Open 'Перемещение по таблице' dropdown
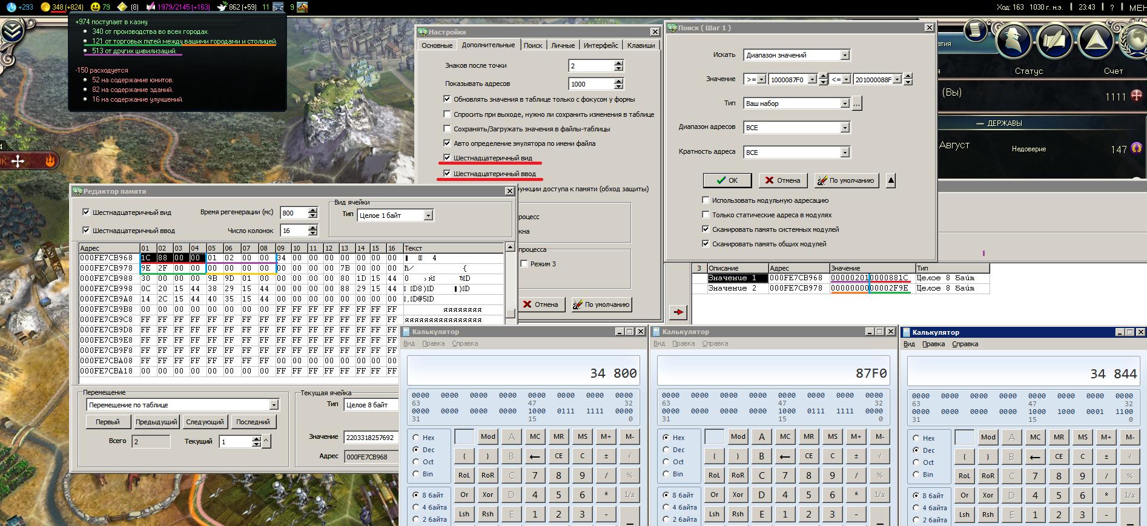Image resolution: width=1147 pixels, height=526 pixels. [x=274, y=405]
